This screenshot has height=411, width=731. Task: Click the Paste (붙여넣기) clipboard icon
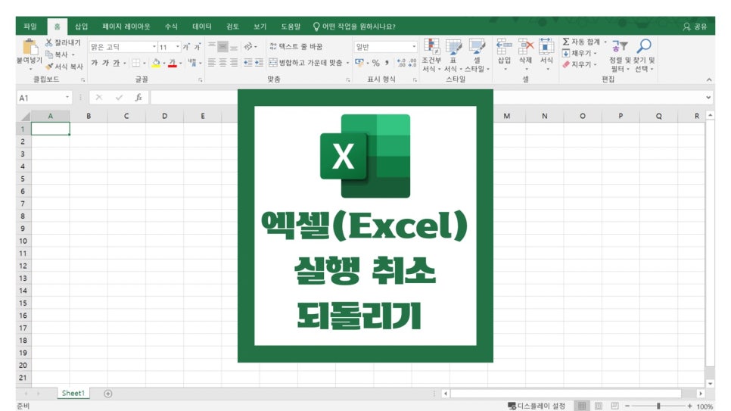point(30,47)
